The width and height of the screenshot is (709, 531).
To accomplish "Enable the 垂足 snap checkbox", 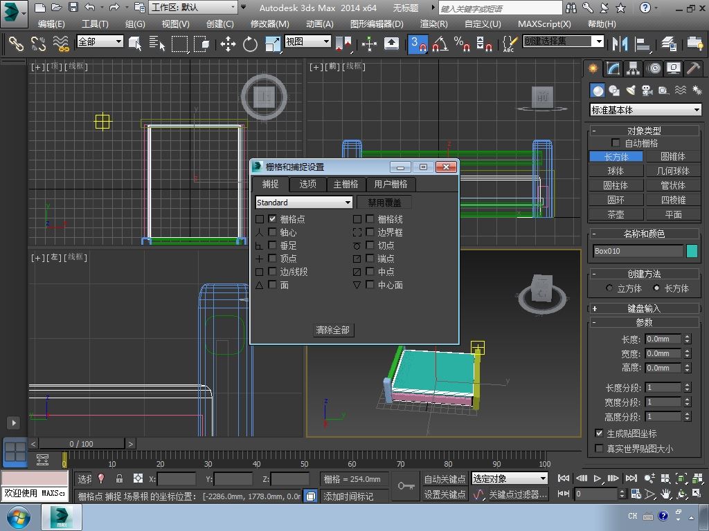I will (x=272, y=245).
